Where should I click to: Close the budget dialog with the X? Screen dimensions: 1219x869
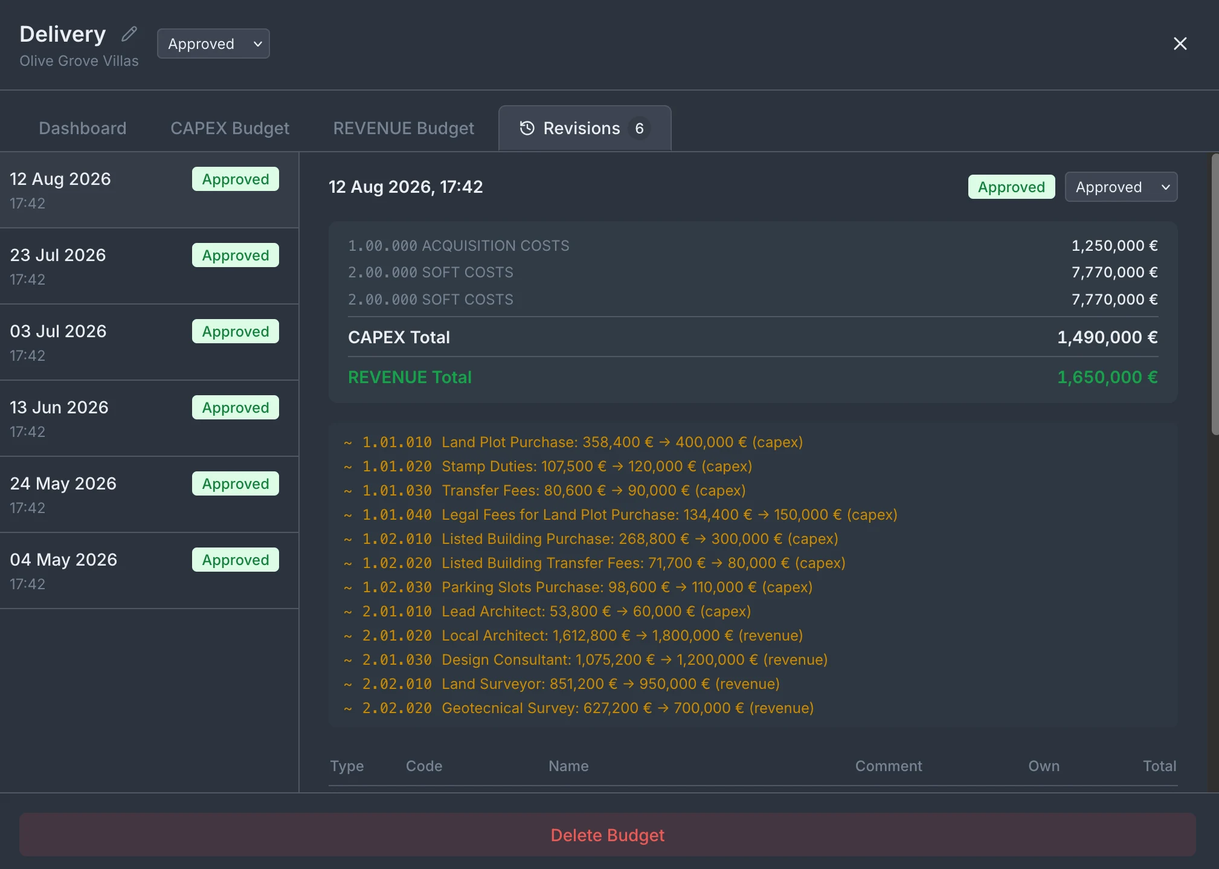pyautogui.click(x=1180, y=44)
